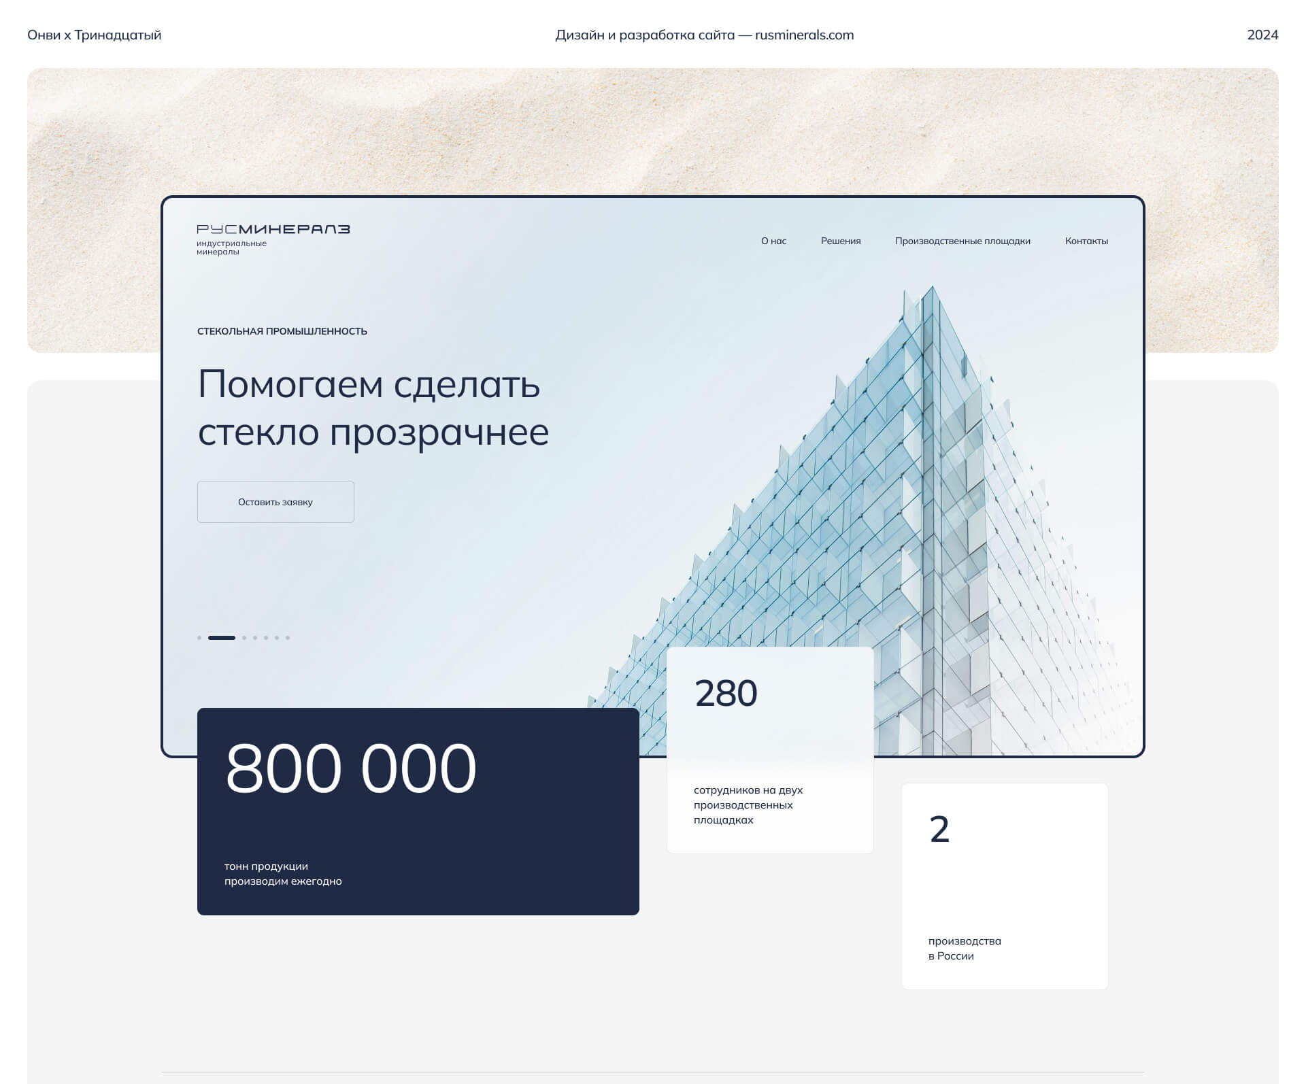Go to «Производственные площадки» section

962,241
